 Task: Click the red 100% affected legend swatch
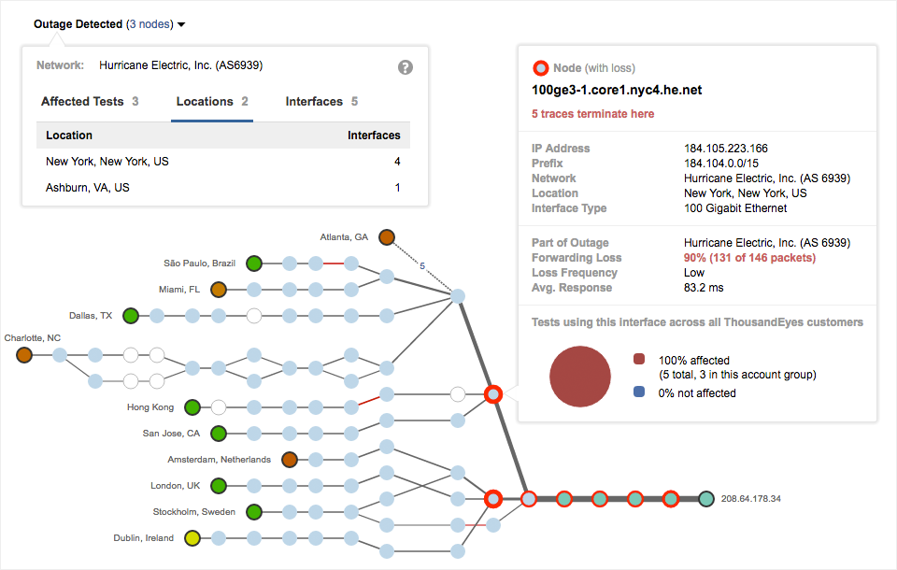[639, 360]
